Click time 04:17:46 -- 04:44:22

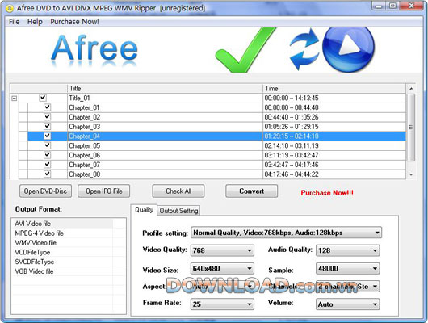pos(292,174)
